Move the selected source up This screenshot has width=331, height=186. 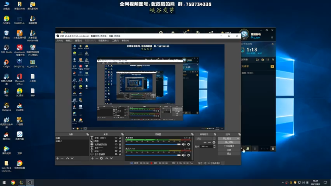(x=107, y=158)
